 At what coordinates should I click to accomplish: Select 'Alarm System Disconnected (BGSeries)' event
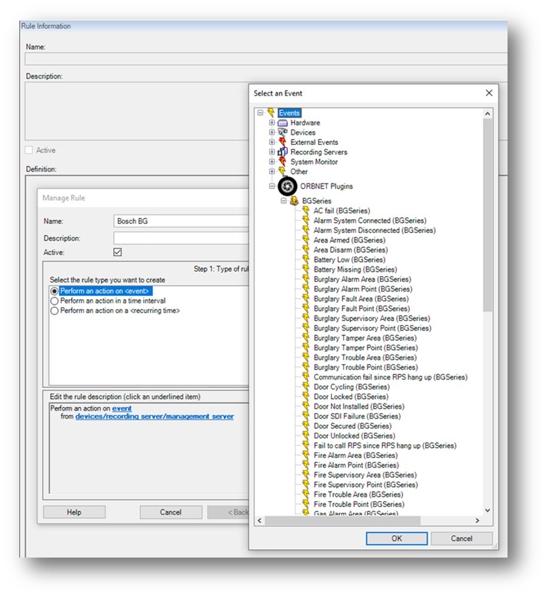click(x=375, y=231)
